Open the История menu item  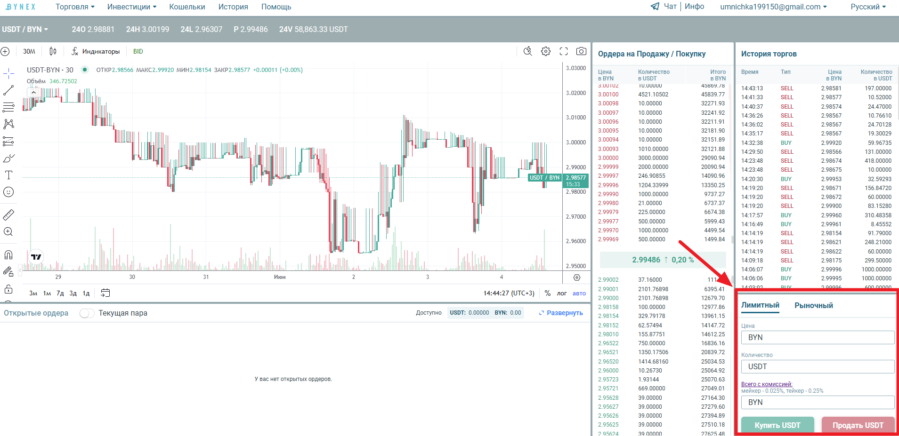tap(233, 7)
